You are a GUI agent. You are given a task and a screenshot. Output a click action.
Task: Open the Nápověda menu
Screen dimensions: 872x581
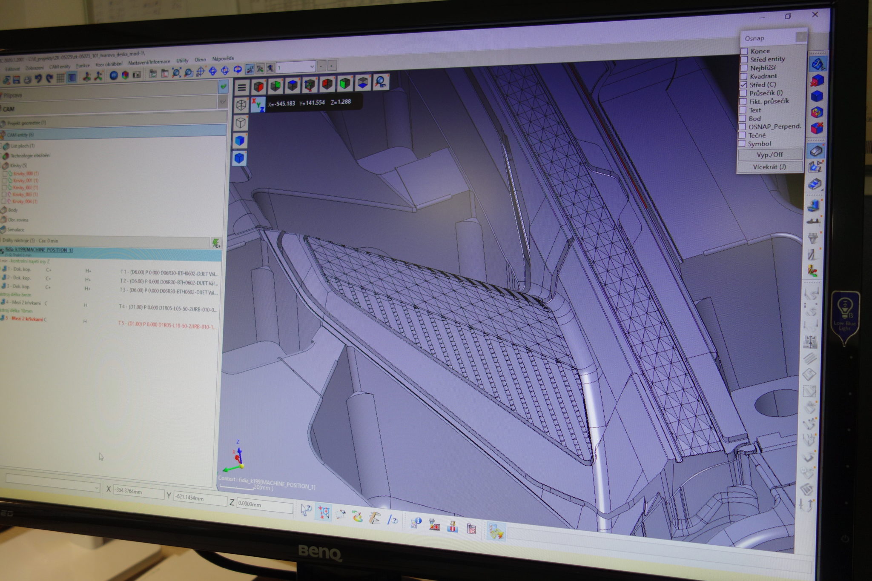(223, 58)
